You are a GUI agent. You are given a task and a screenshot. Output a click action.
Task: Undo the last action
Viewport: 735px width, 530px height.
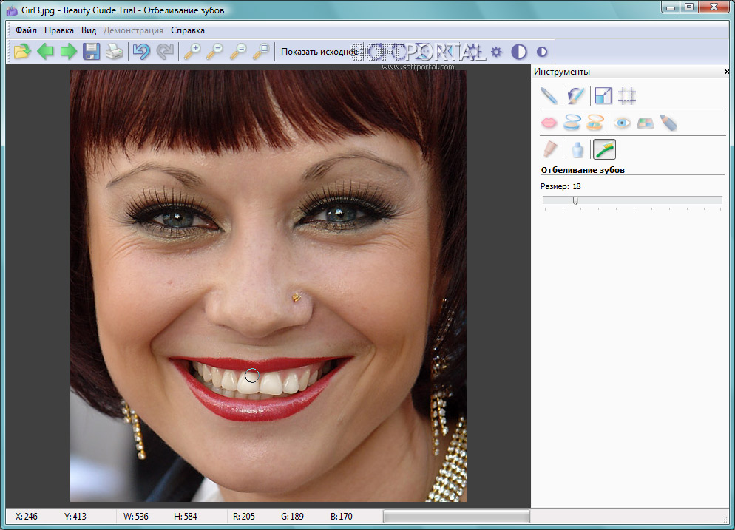point(140,52)
